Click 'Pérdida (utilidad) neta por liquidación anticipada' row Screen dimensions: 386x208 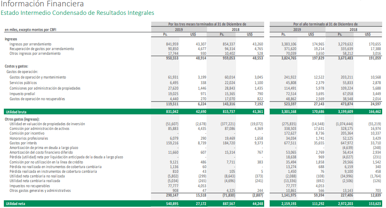66,157
